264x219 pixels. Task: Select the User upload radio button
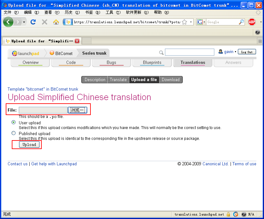click(13, 122)
